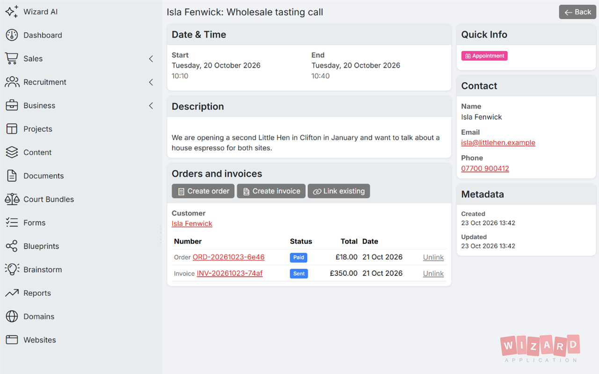Open order ORD-20261023-6e46
The height and width of the screenshot is (374, 599).
point(228,257)
